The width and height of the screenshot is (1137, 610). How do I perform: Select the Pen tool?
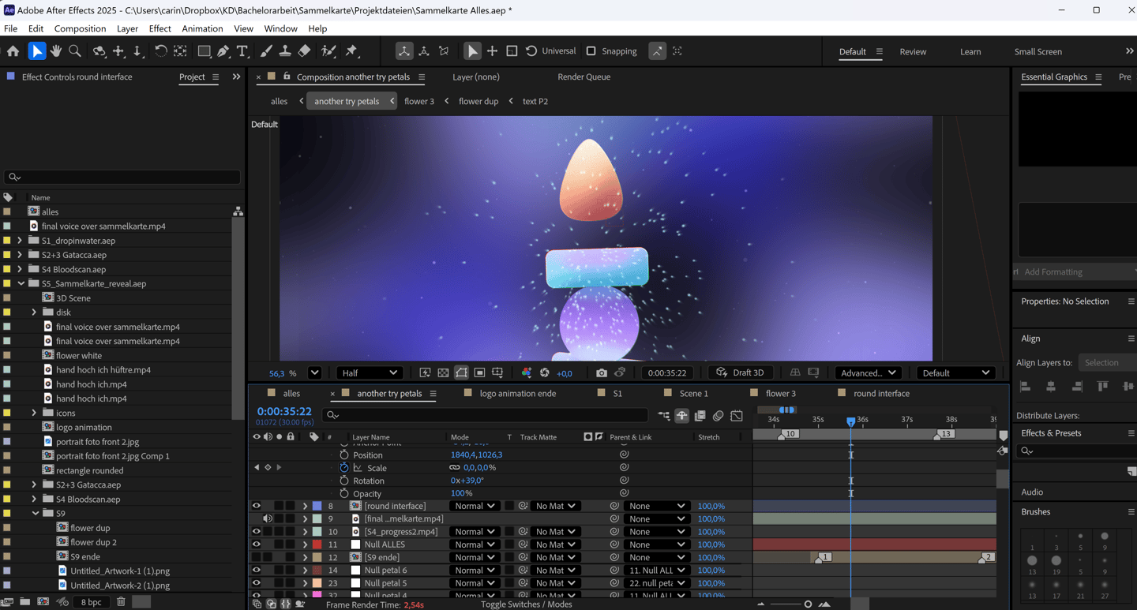click(x=223, y=51)
